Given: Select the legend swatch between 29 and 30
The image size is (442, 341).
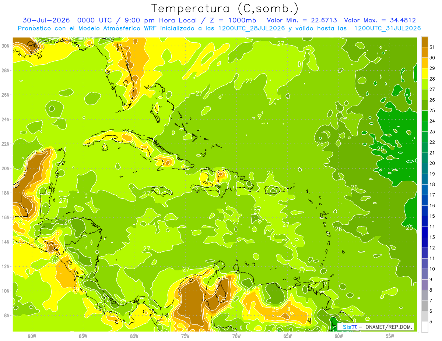Looking at the screenshot, I should 425,63.
